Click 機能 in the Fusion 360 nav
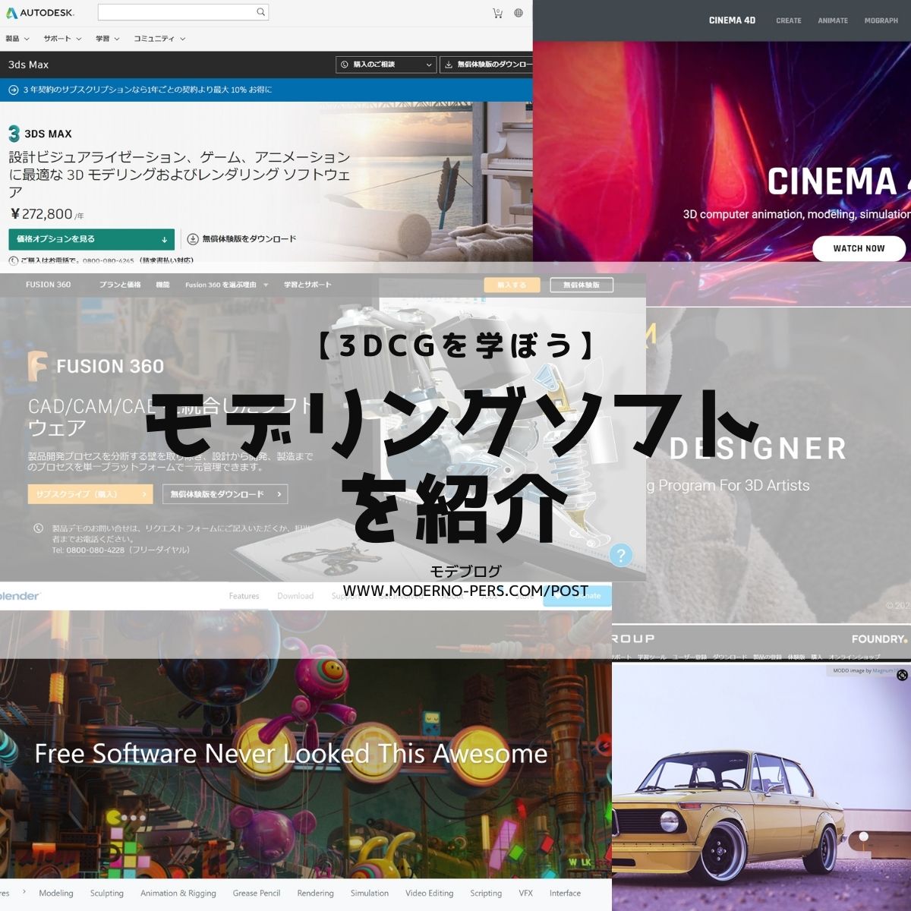 click(x=162, y=285)
